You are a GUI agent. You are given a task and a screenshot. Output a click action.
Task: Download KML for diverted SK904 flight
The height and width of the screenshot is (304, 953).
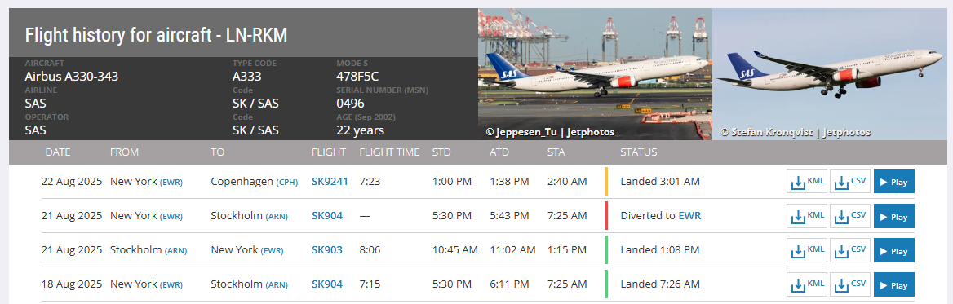806,216
